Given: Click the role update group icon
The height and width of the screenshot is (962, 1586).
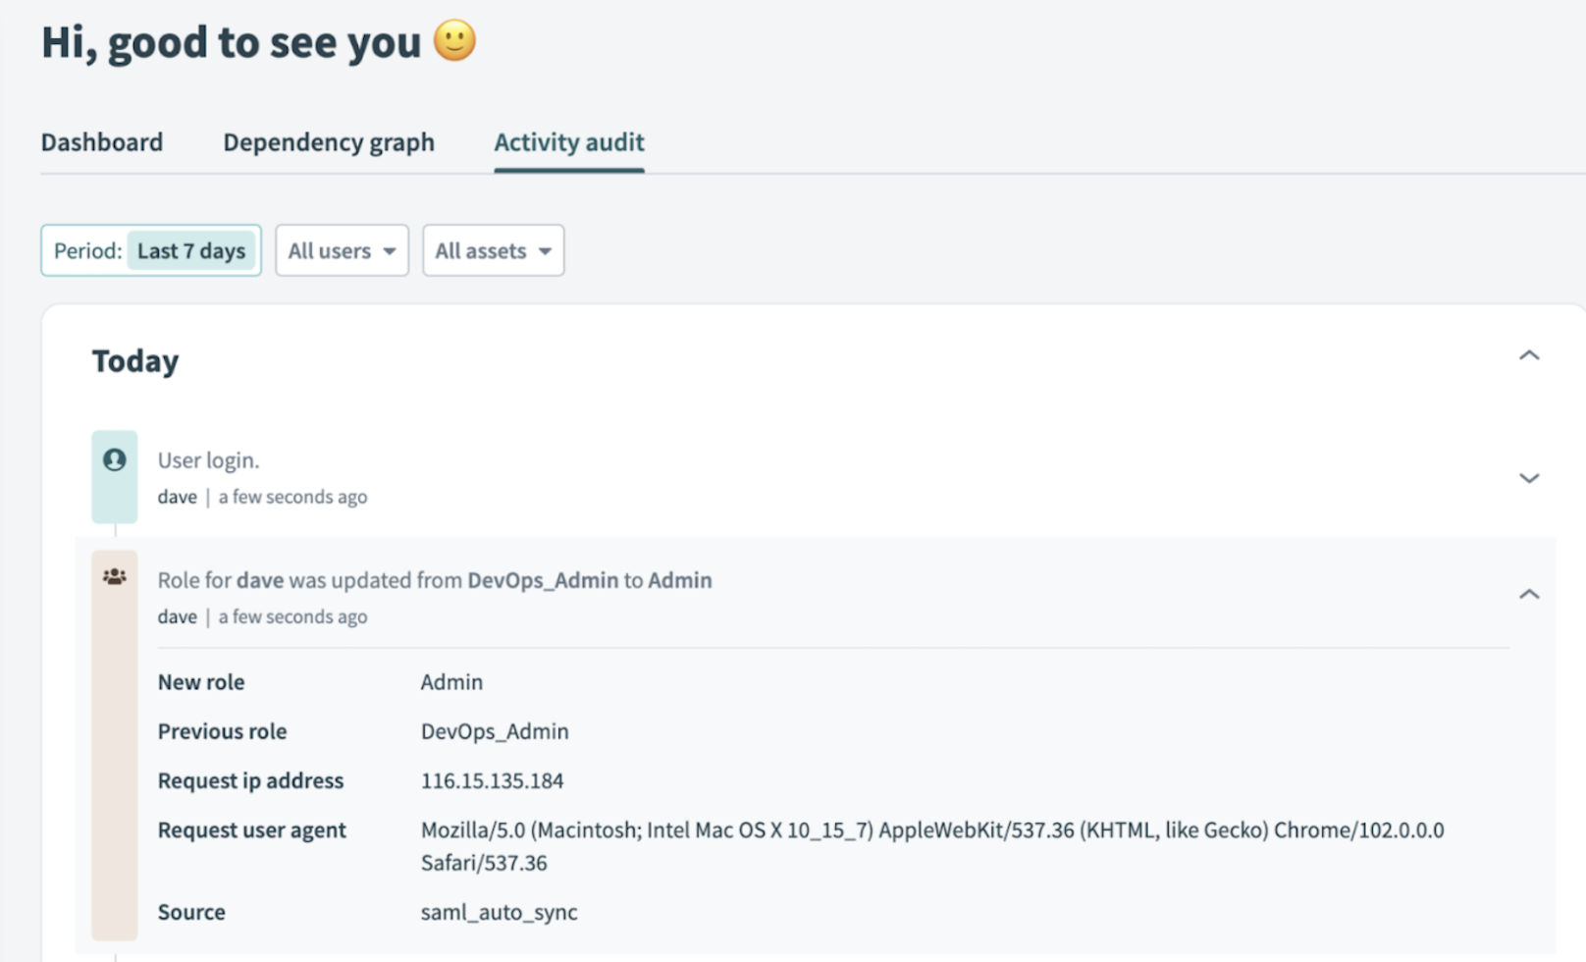Looking at the screenshot, I should point(115,577).
